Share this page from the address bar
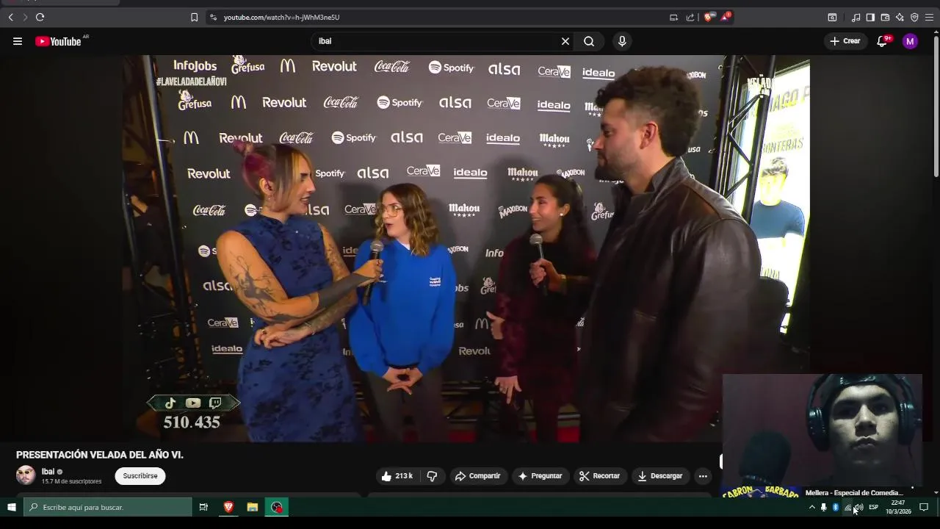This screenshot has width=940, height=529. point(690,17)
